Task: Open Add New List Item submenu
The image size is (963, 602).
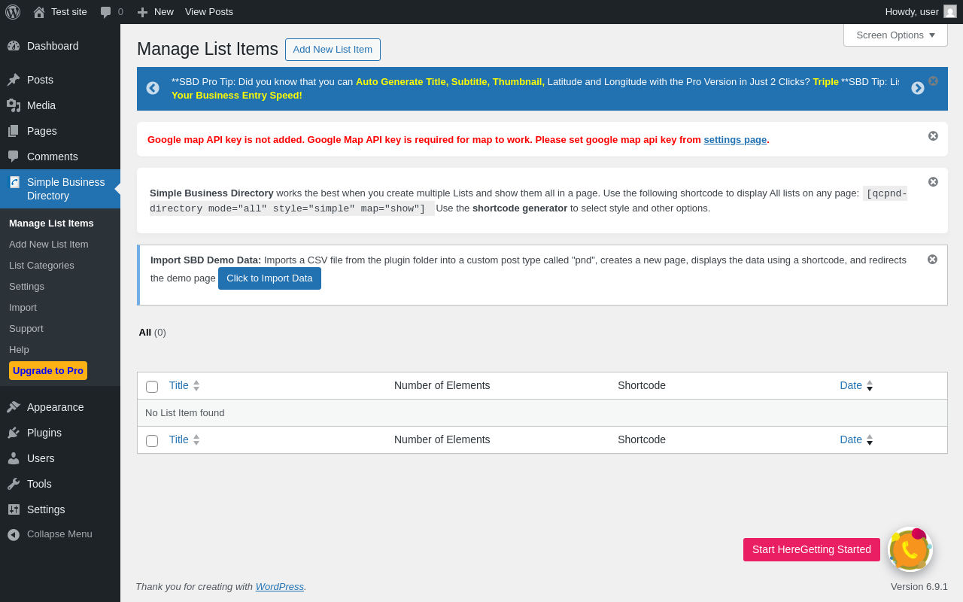Action: click(x=49, y=244)
